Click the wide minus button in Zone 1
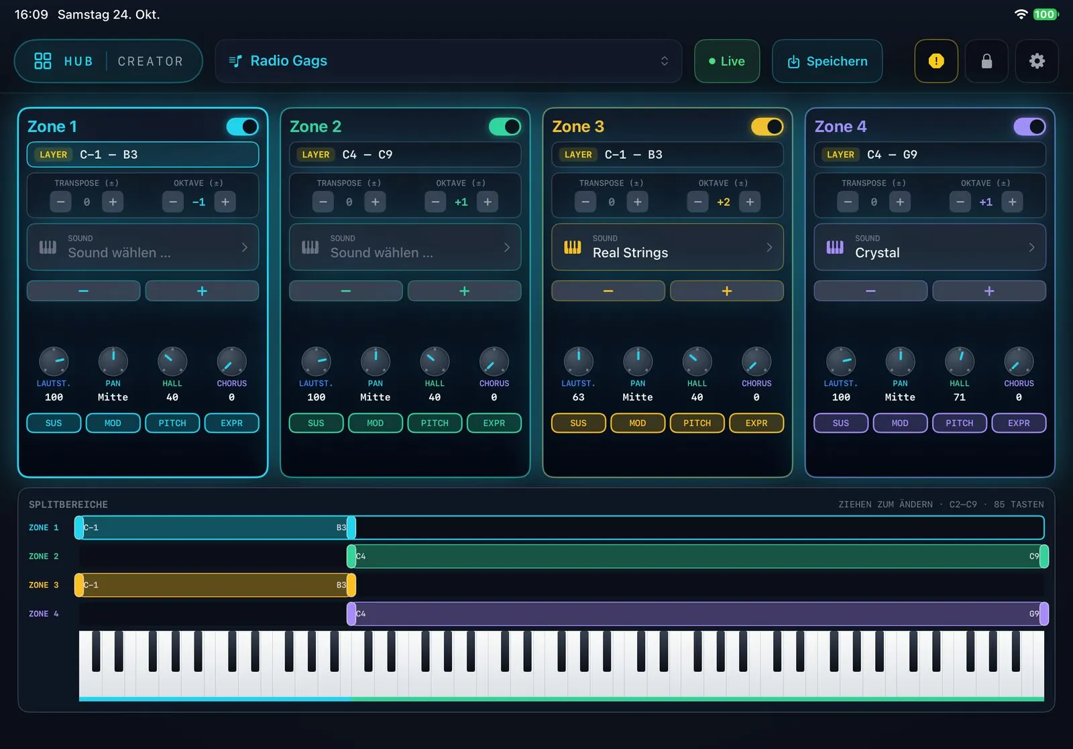Image resolution: width=1073 pixels, height=749 pixels. click(83, 291)
